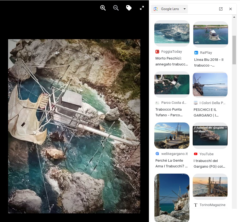Open the FoggiaToday trabucco thumbnail
The height and width of the screenshot is (222, 240).
coord(172,33)
